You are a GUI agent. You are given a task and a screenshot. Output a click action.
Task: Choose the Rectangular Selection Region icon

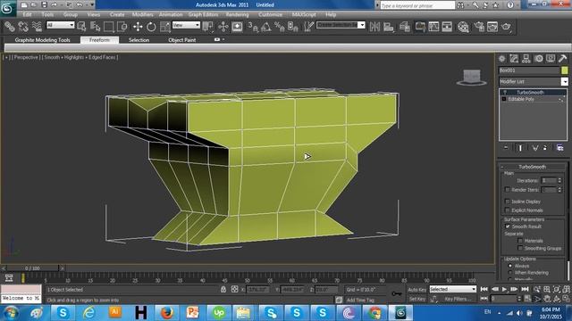pos(108,27)
